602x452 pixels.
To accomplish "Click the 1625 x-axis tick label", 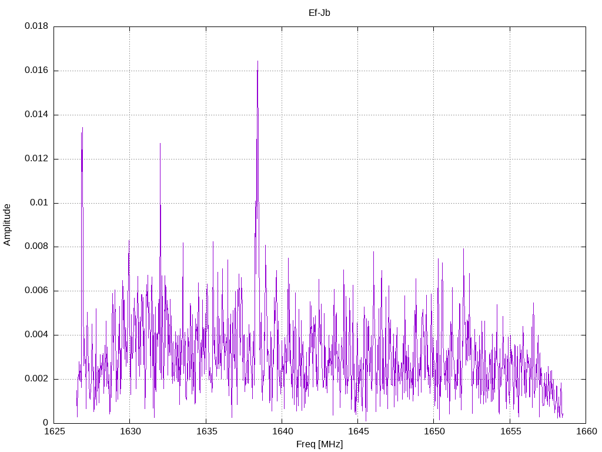I will tap(54, 431).
